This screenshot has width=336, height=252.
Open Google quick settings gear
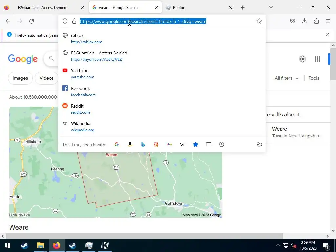tap(302, 59)
